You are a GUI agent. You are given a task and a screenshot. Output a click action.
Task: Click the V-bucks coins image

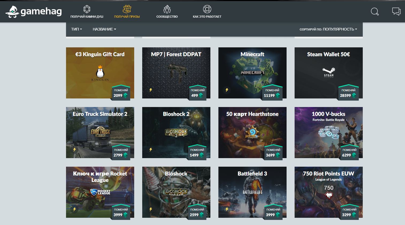[329, 133]
